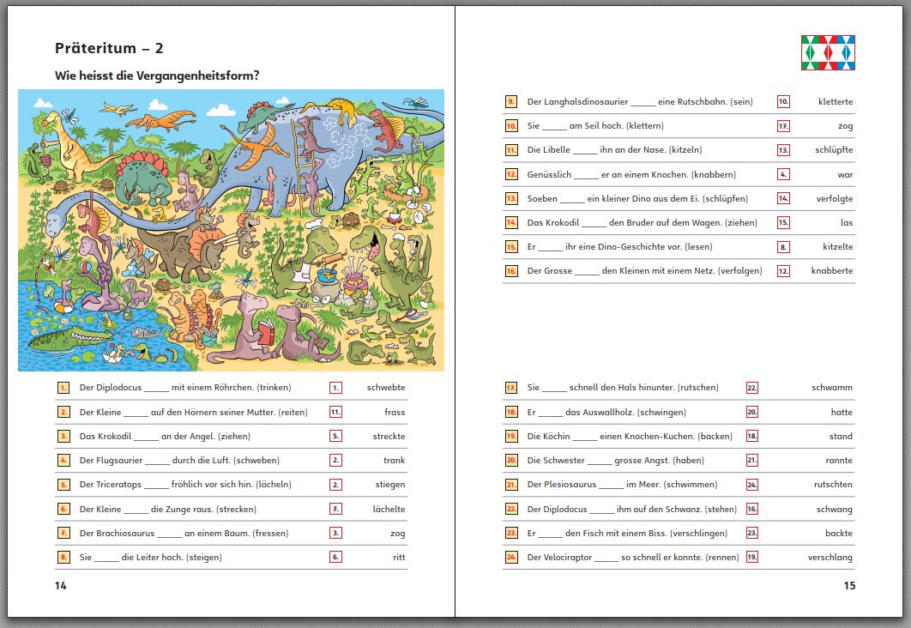
Task: Click the red number box beside "verschlang"
Action: pyautogui.click(x=752, y=558)
